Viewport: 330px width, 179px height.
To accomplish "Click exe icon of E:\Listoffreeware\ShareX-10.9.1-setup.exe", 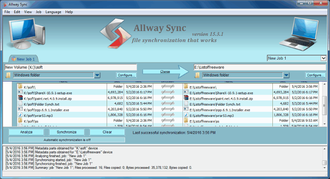I will [186, 92].
